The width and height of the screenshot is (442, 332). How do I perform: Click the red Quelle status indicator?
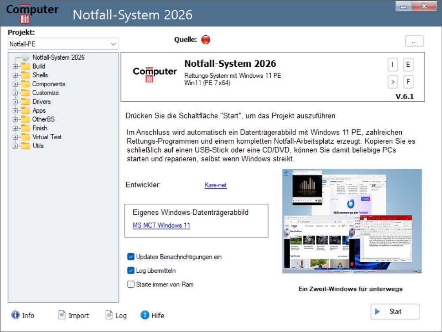coord(206,40)
